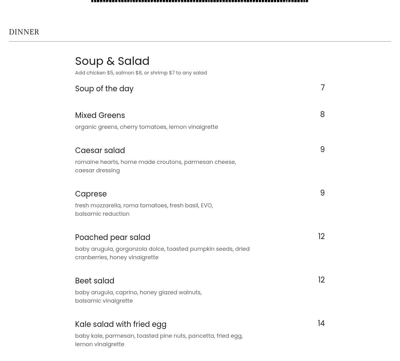Click the price 7 for soup
400x361 pixels.
[x=322, y=88]
